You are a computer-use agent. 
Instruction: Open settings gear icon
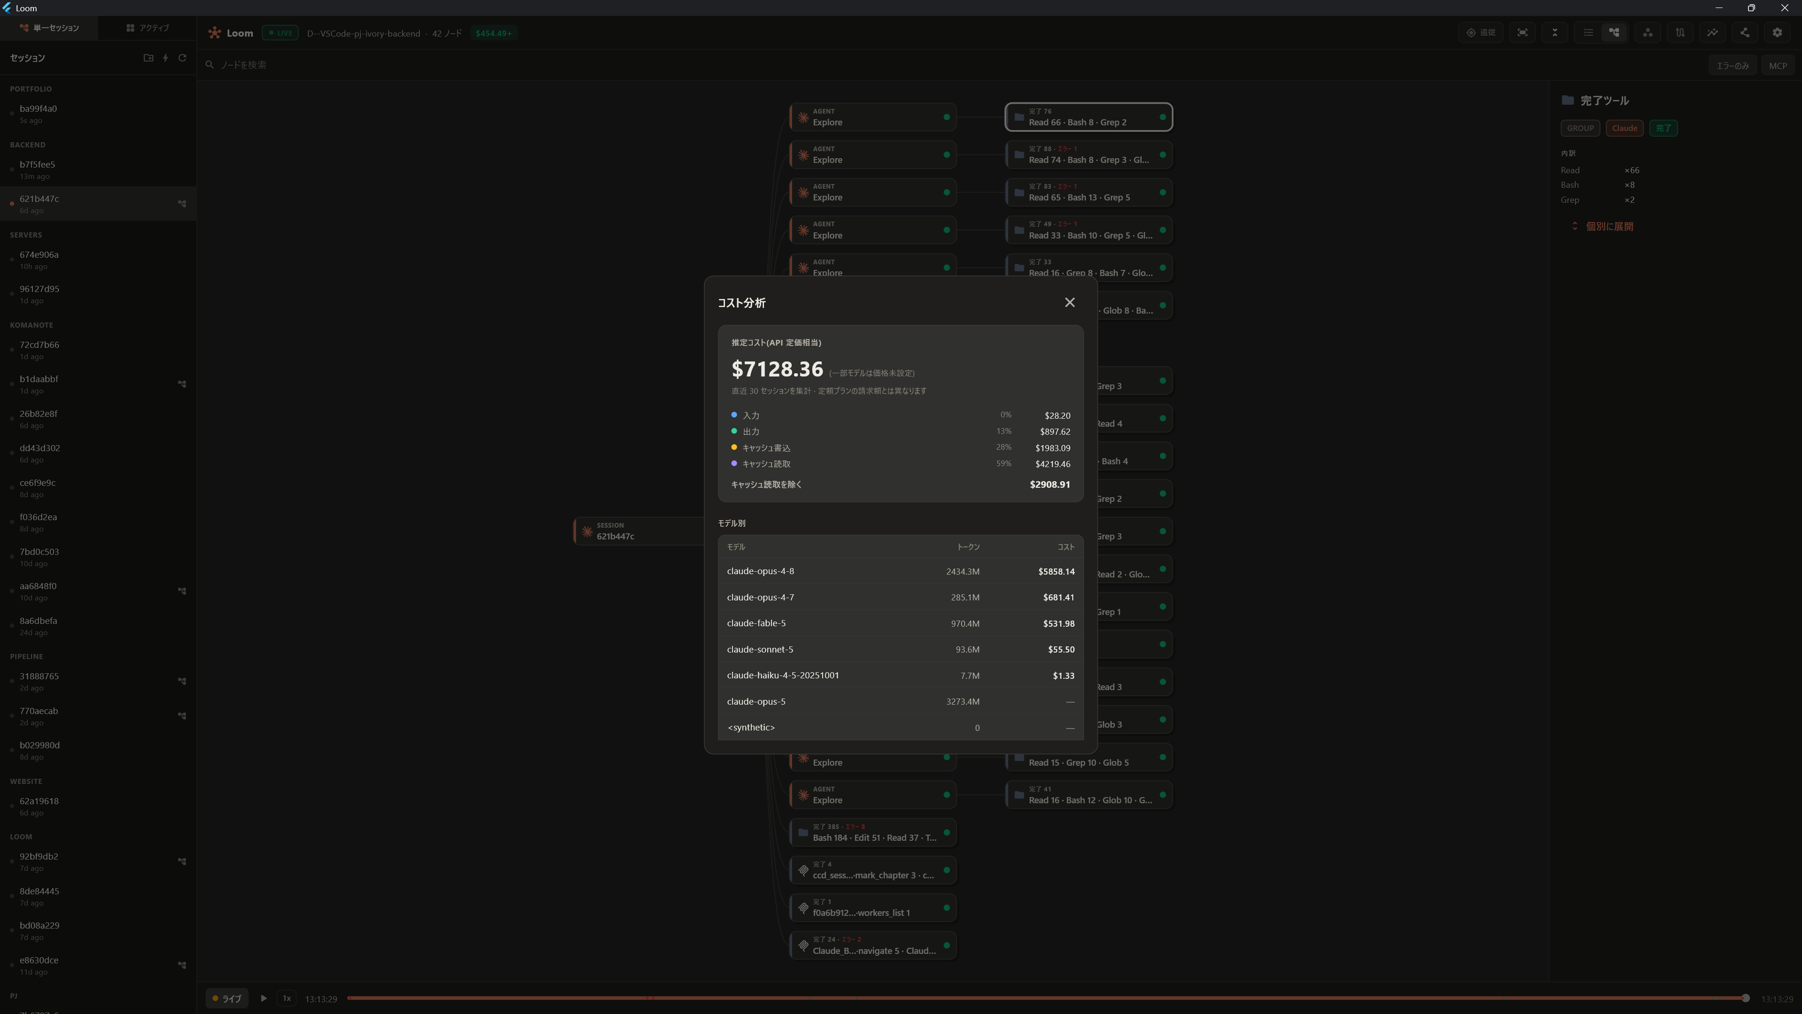pyautogui.click(x=1778, y=33)
